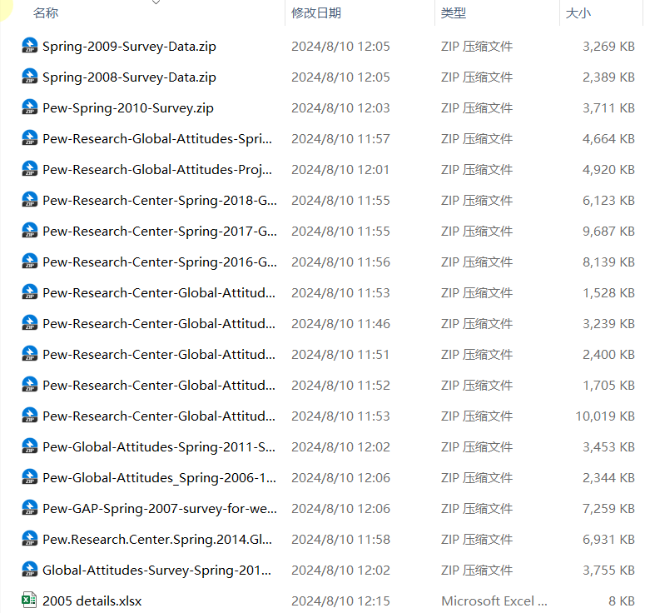The image size is (650, 613).
Task: Select file name Pew-Global-Attitudes_Spring-2006-1...
Action: click(x=160, y=478)
